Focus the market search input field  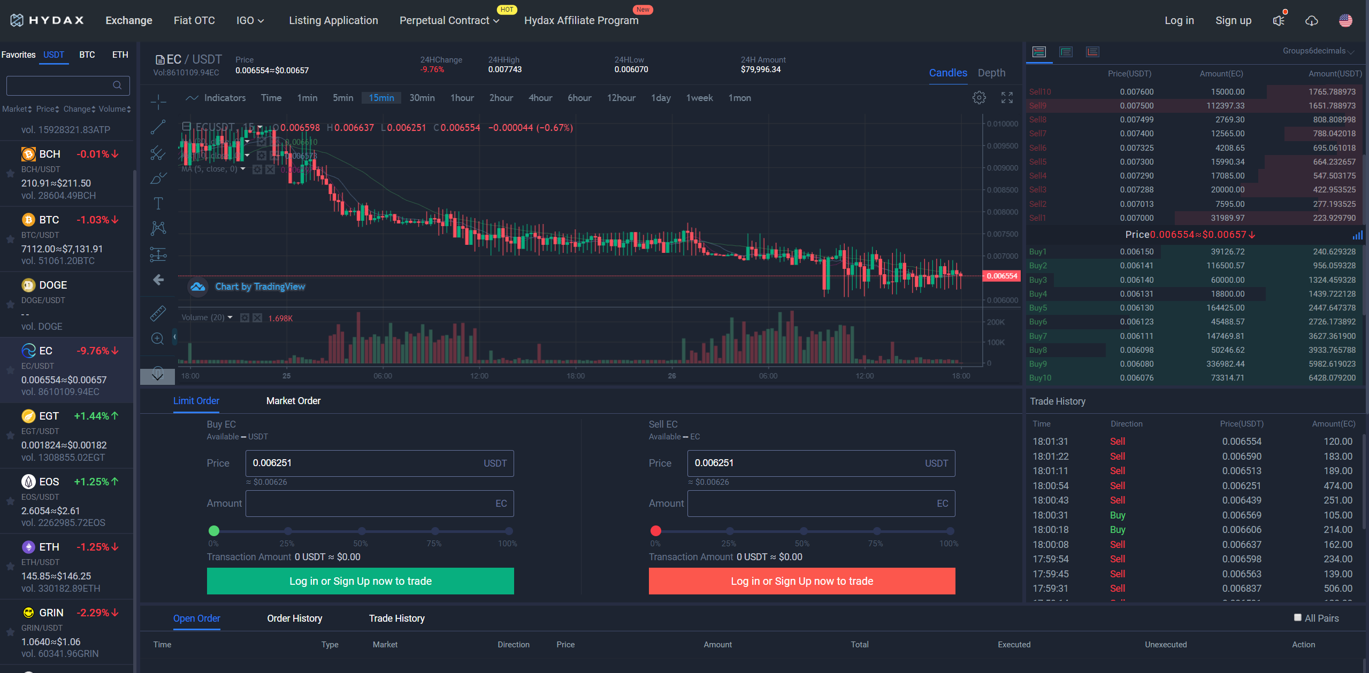click(68, 85)
